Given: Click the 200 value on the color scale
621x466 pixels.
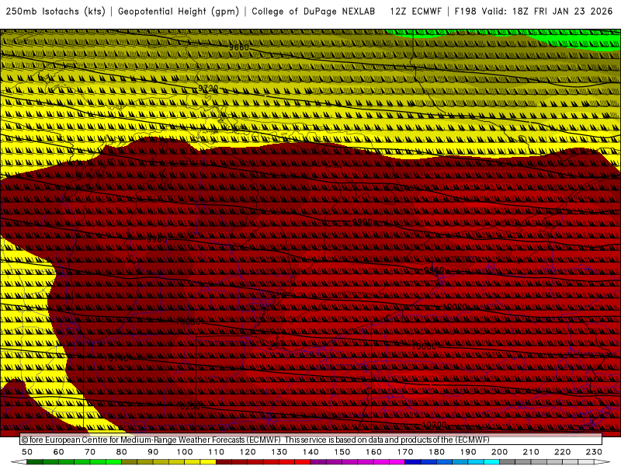Looking at the screenshot, I should (x=499, y=452).
